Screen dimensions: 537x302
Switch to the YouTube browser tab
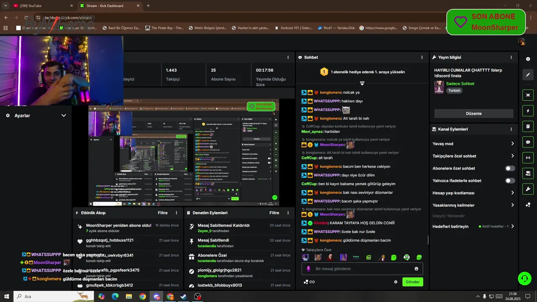click(42, 6)
